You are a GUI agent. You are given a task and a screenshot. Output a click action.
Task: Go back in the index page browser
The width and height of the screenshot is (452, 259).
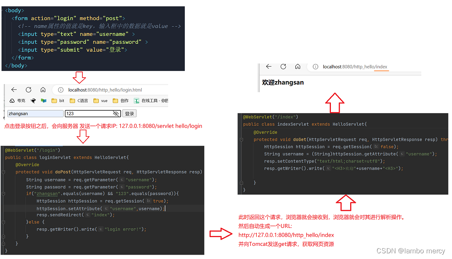(269, 67)
